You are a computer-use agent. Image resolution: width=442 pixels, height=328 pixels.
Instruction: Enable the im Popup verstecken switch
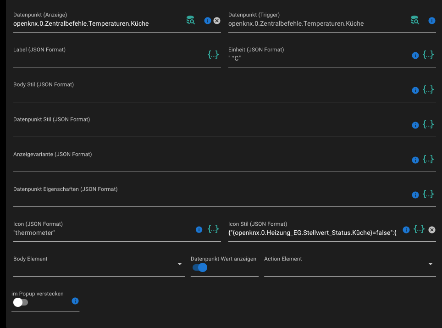(x=21, y=302)
